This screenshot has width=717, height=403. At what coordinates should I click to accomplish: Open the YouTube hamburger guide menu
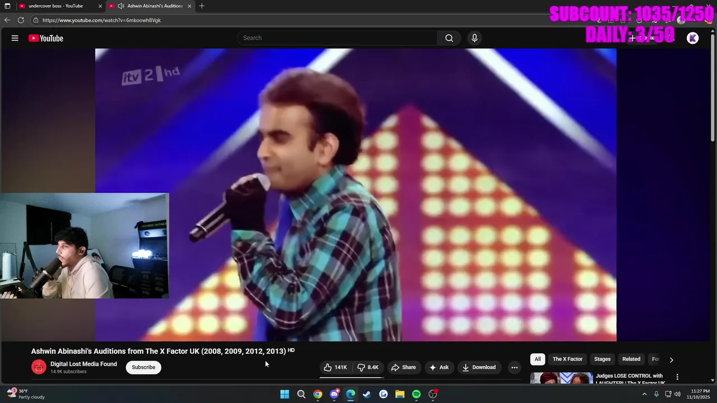pyautogui.click(x=15, y=38)
